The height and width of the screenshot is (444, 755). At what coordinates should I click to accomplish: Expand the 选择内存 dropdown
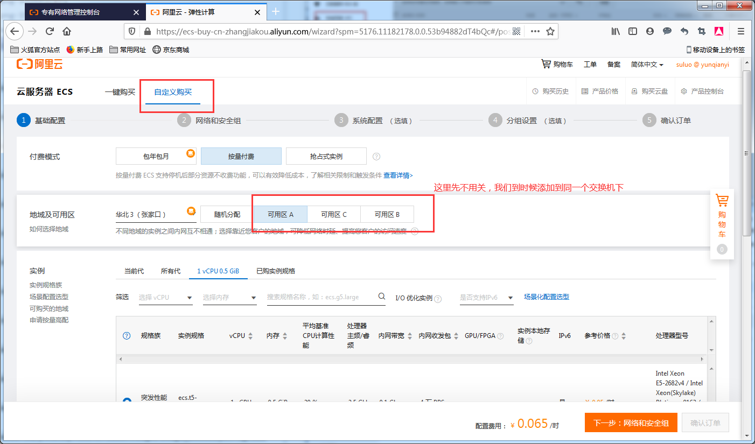[229, 298]
